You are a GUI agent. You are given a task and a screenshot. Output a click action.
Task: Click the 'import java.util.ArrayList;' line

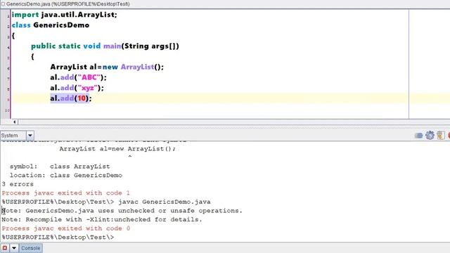[x=64, y=15]
